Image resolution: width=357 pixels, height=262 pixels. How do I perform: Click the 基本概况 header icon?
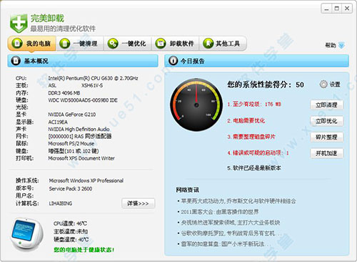16,61
